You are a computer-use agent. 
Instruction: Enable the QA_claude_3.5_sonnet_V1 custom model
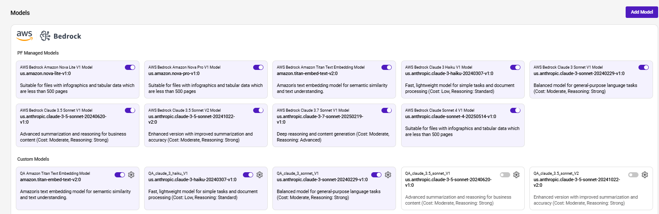tap(505, 175)
